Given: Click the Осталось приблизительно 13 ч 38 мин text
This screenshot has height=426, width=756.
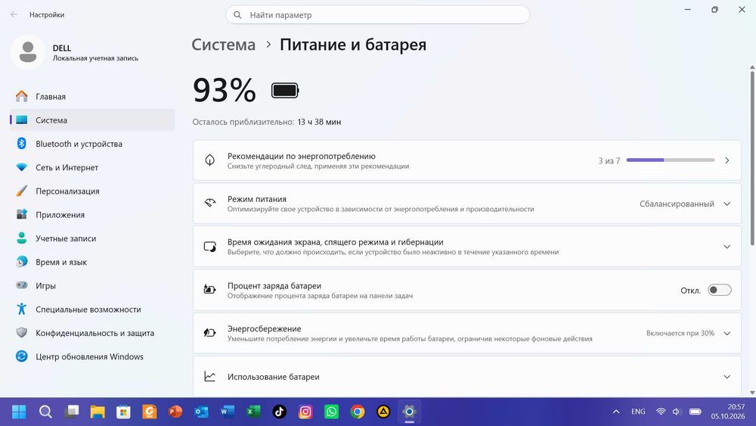Looking at the screenshot, I should 267,122.
